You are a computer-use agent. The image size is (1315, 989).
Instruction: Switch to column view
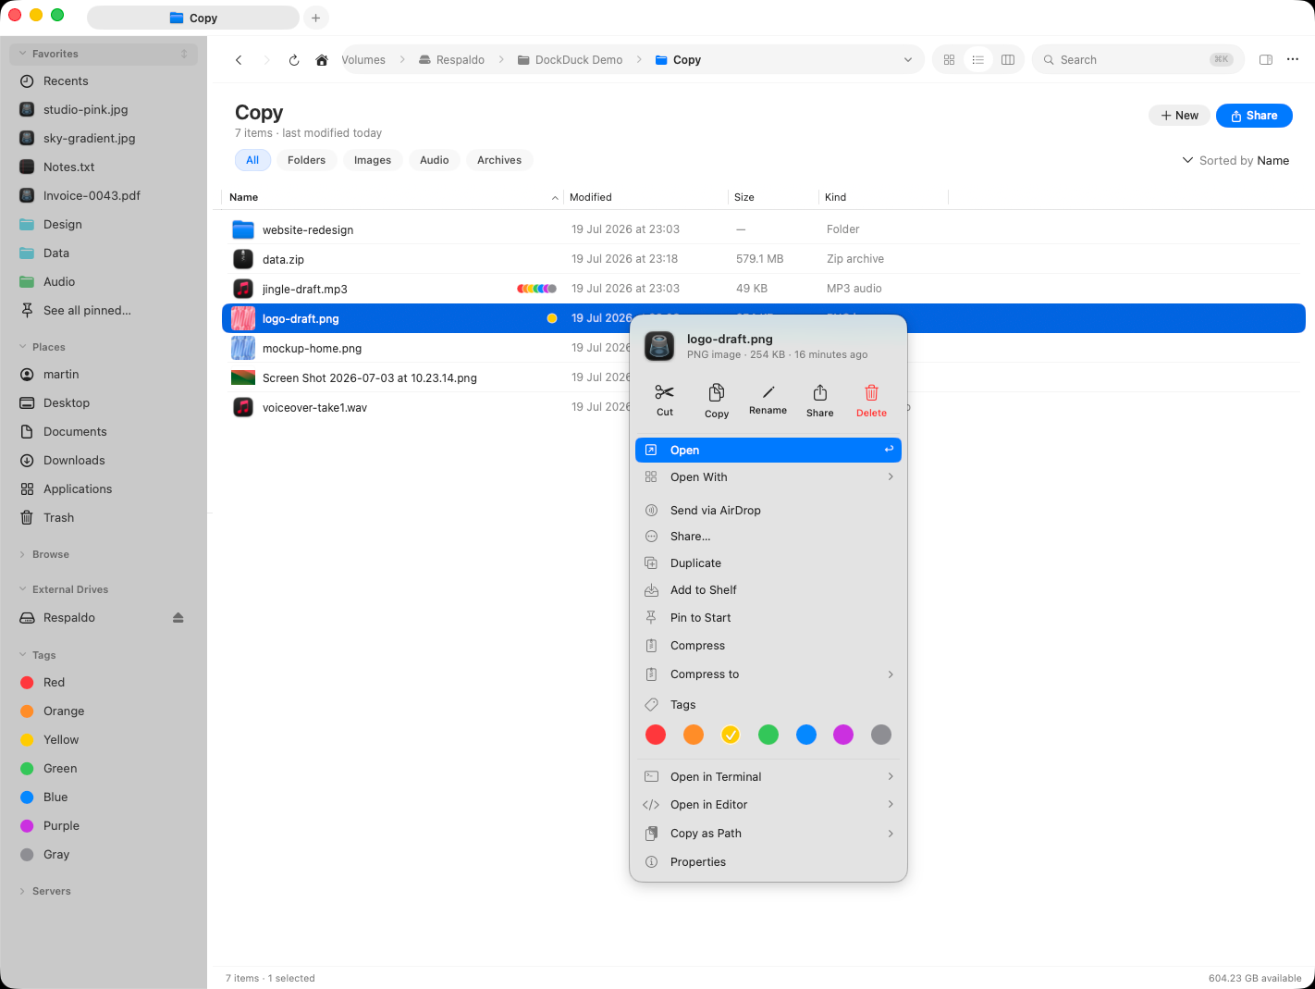point(1008,60)
